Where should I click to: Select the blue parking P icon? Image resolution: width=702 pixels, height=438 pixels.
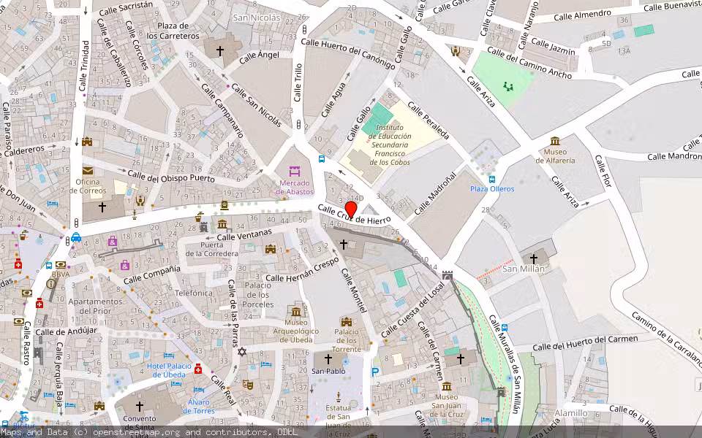pos(375,372)
